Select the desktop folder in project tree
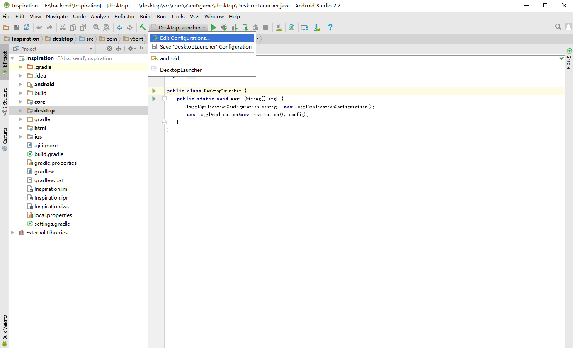573x348 pixels. 41,111
